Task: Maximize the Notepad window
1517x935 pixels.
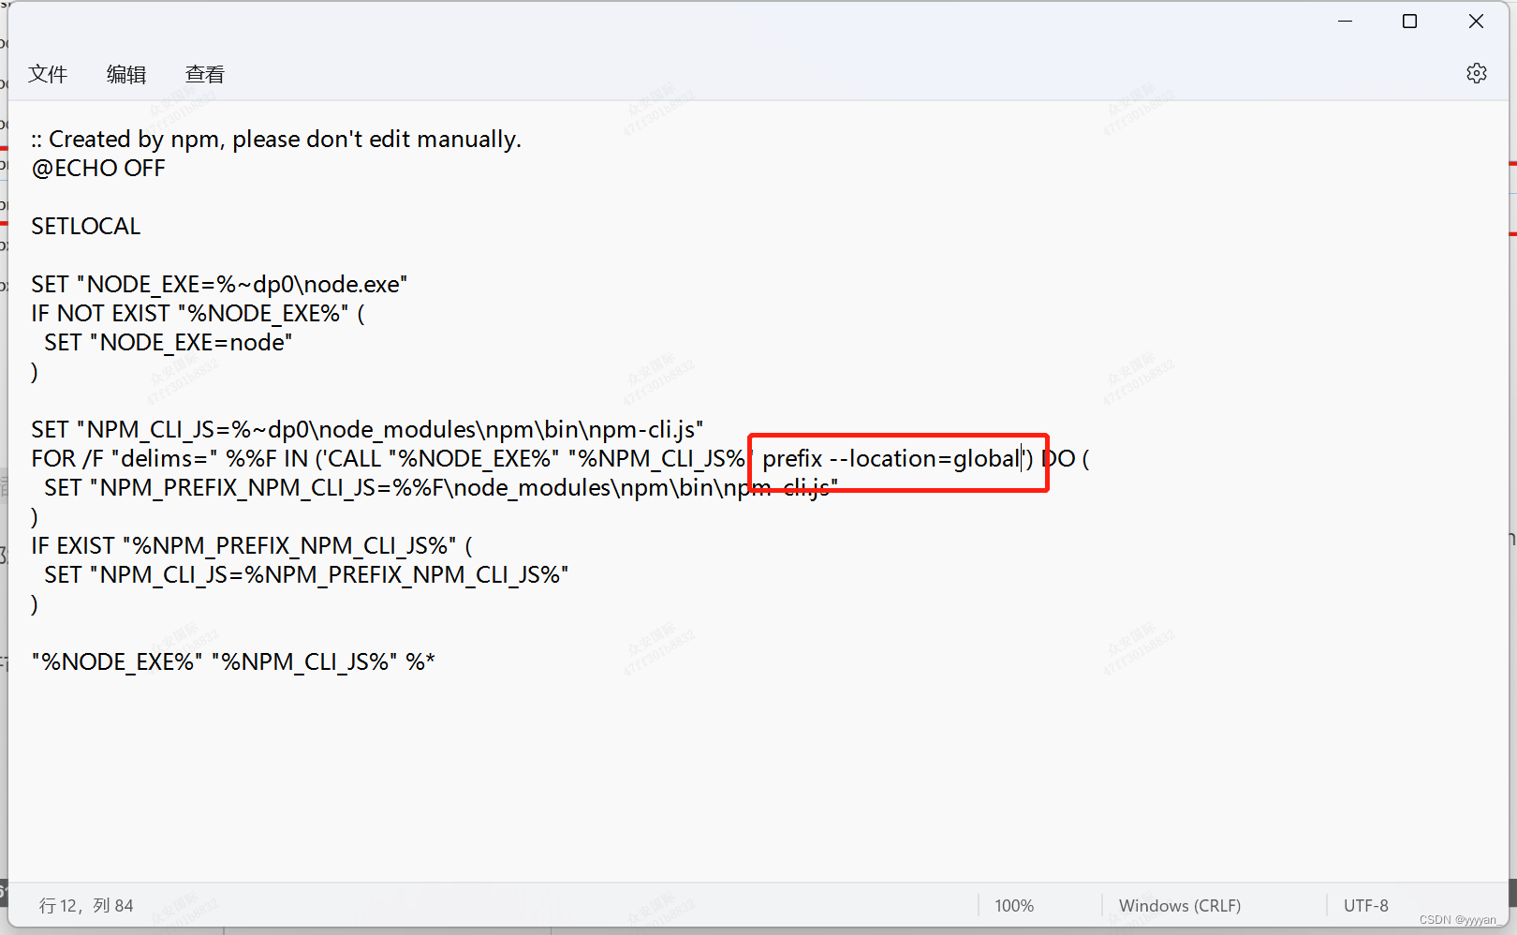Action: coord(1409,21)
